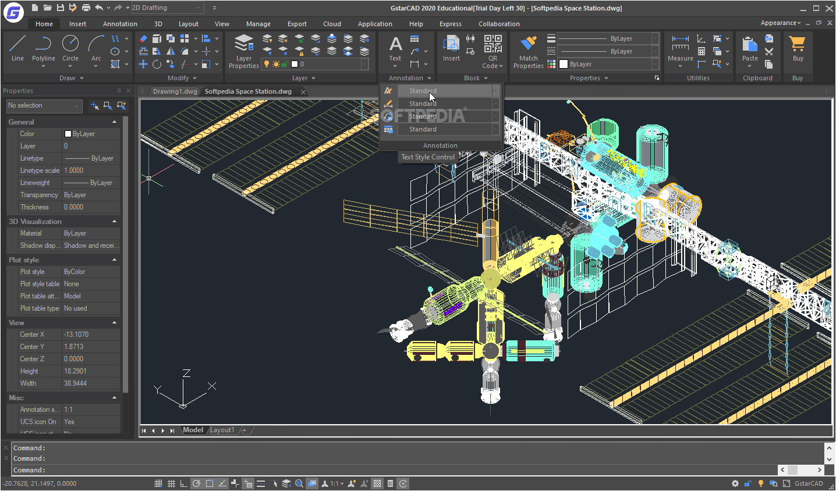Click the Buy shopping cart icon
The image size is (836, 491).
point(798,44)
